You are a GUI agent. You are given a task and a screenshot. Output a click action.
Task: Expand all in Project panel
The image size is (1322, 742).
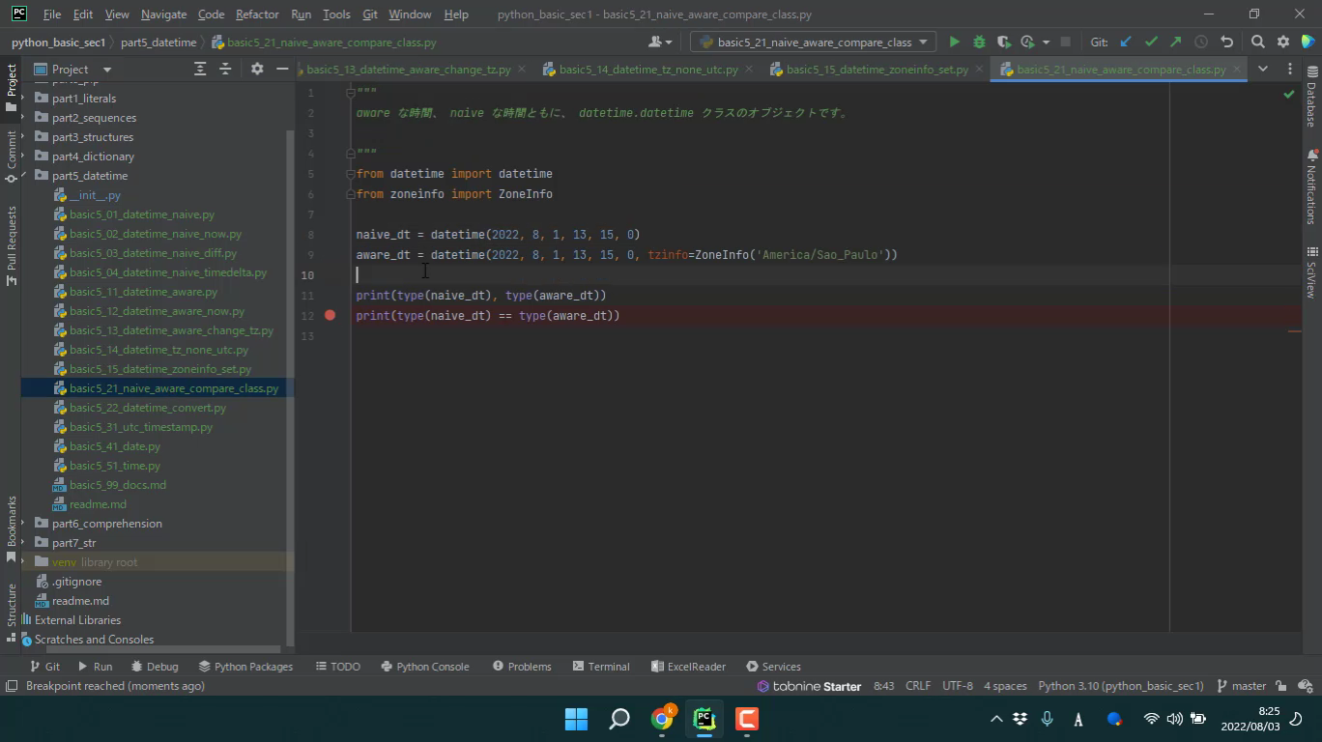(x=200, y=69)
